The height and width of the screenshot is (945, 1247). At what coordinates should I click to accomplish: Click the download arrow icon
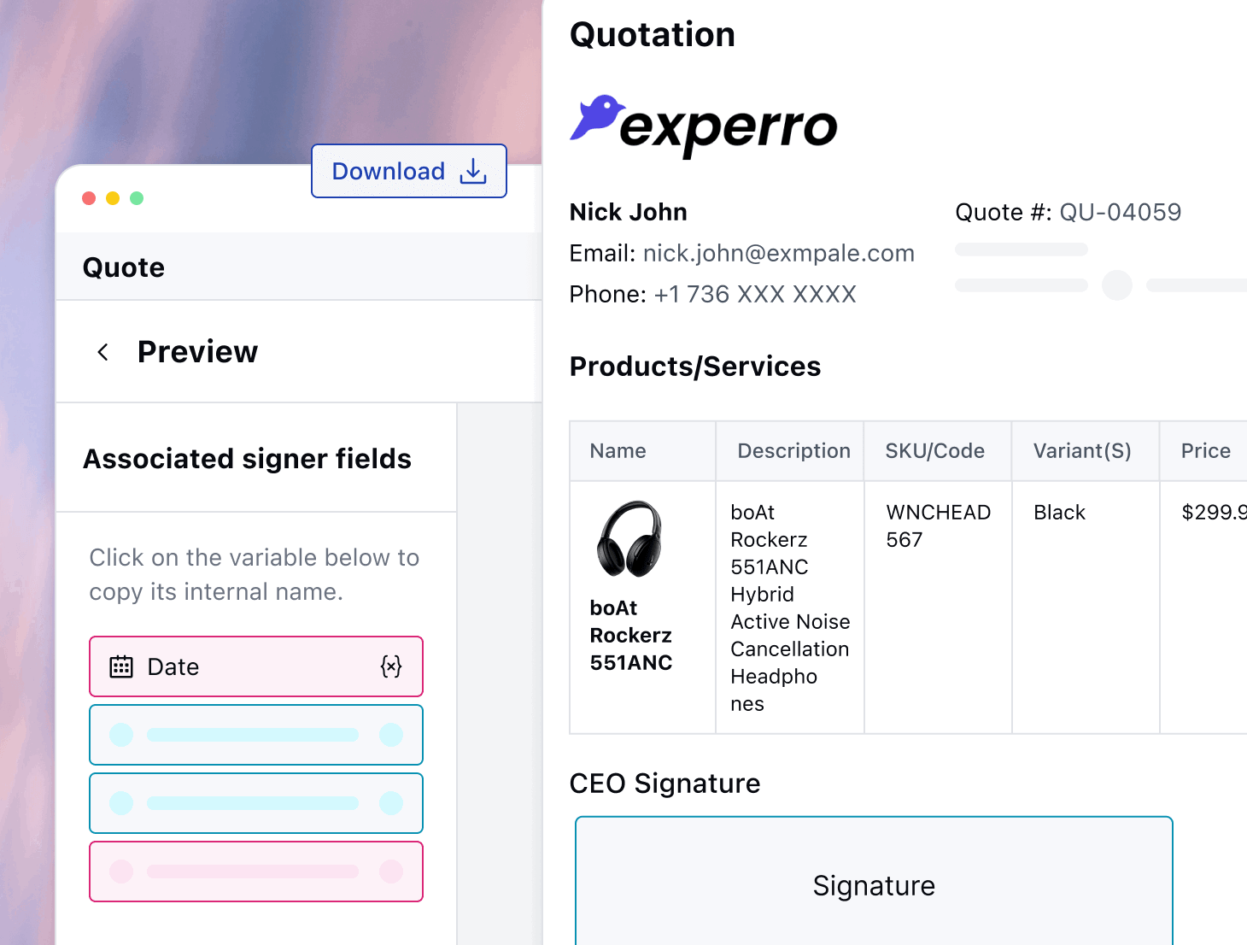click(x=473, y=171)
